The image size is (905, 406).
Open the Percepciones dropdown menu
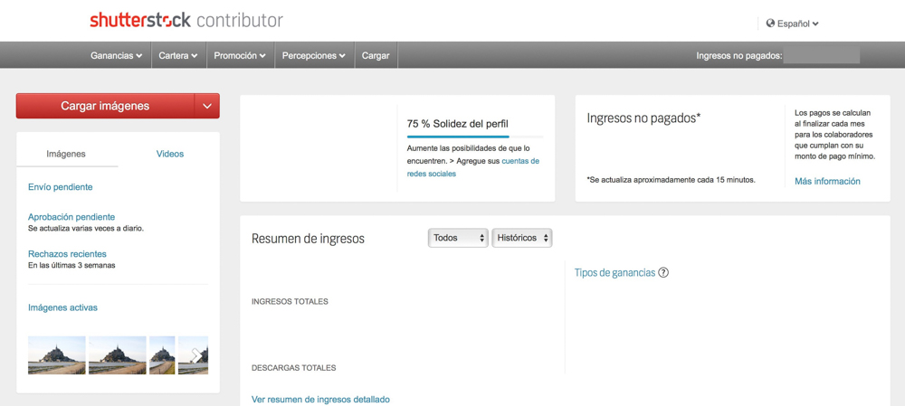click(x=313, y=55)
